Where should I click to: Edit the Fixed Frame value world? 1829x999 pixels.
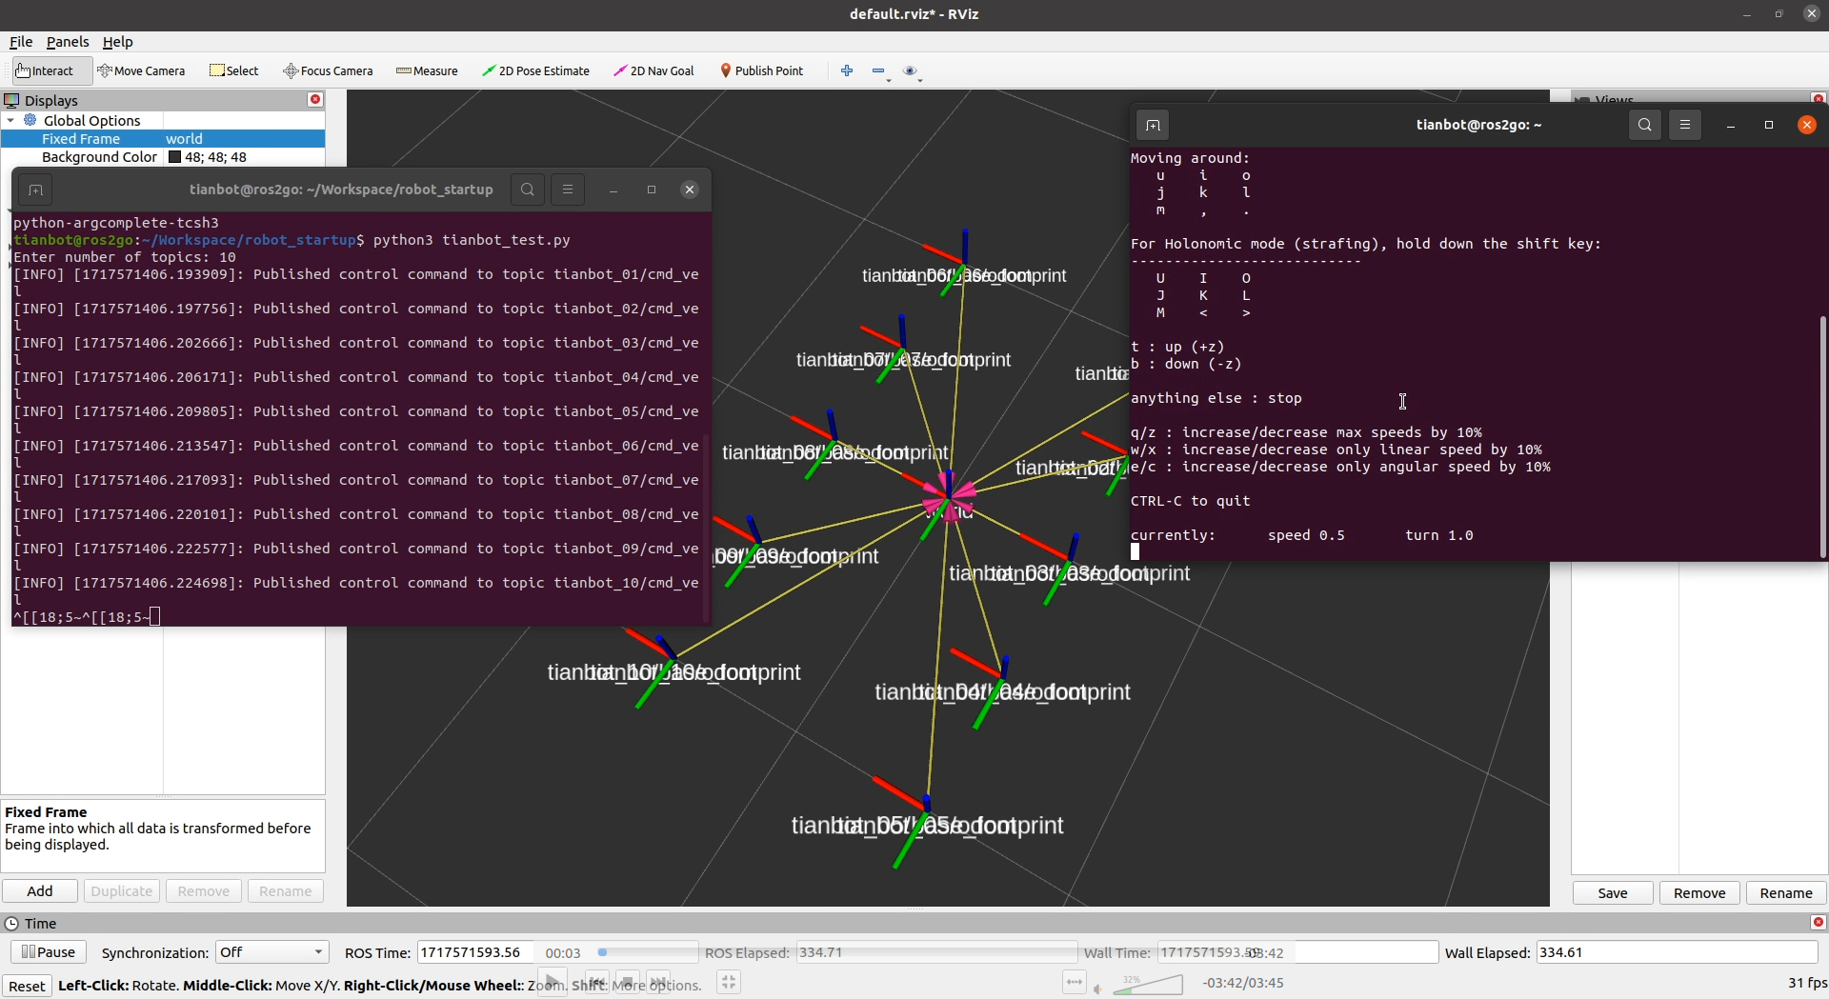184,139
